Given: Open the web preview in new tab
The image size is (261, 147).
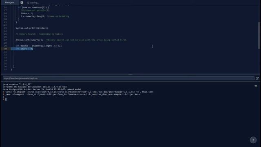Looking at the screenshot, I should tap(257, 78).
